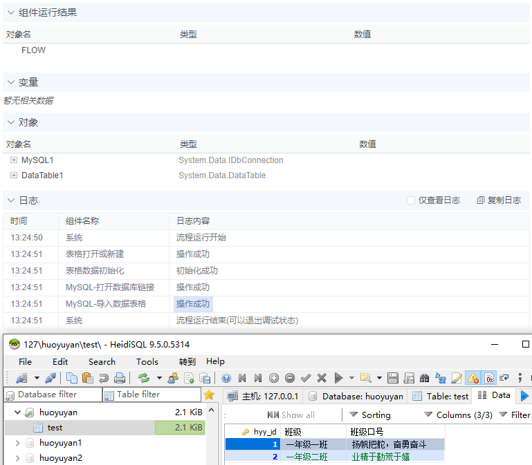Click the undo arrow icon
The width and height of the screenshot is (532, 465).
coord(104,378)
